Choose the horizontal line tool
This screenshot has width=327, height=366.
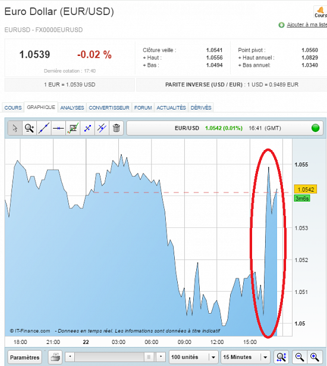tap(58, 128)
